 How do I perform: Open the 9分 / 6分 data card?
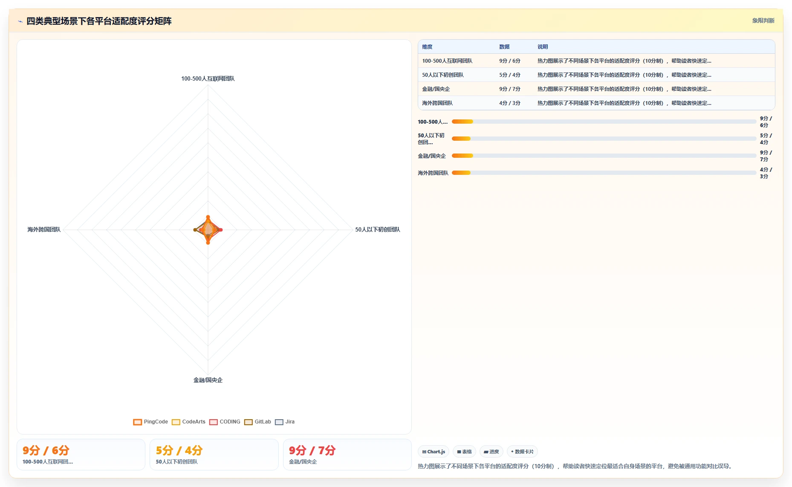click(81, 455)
